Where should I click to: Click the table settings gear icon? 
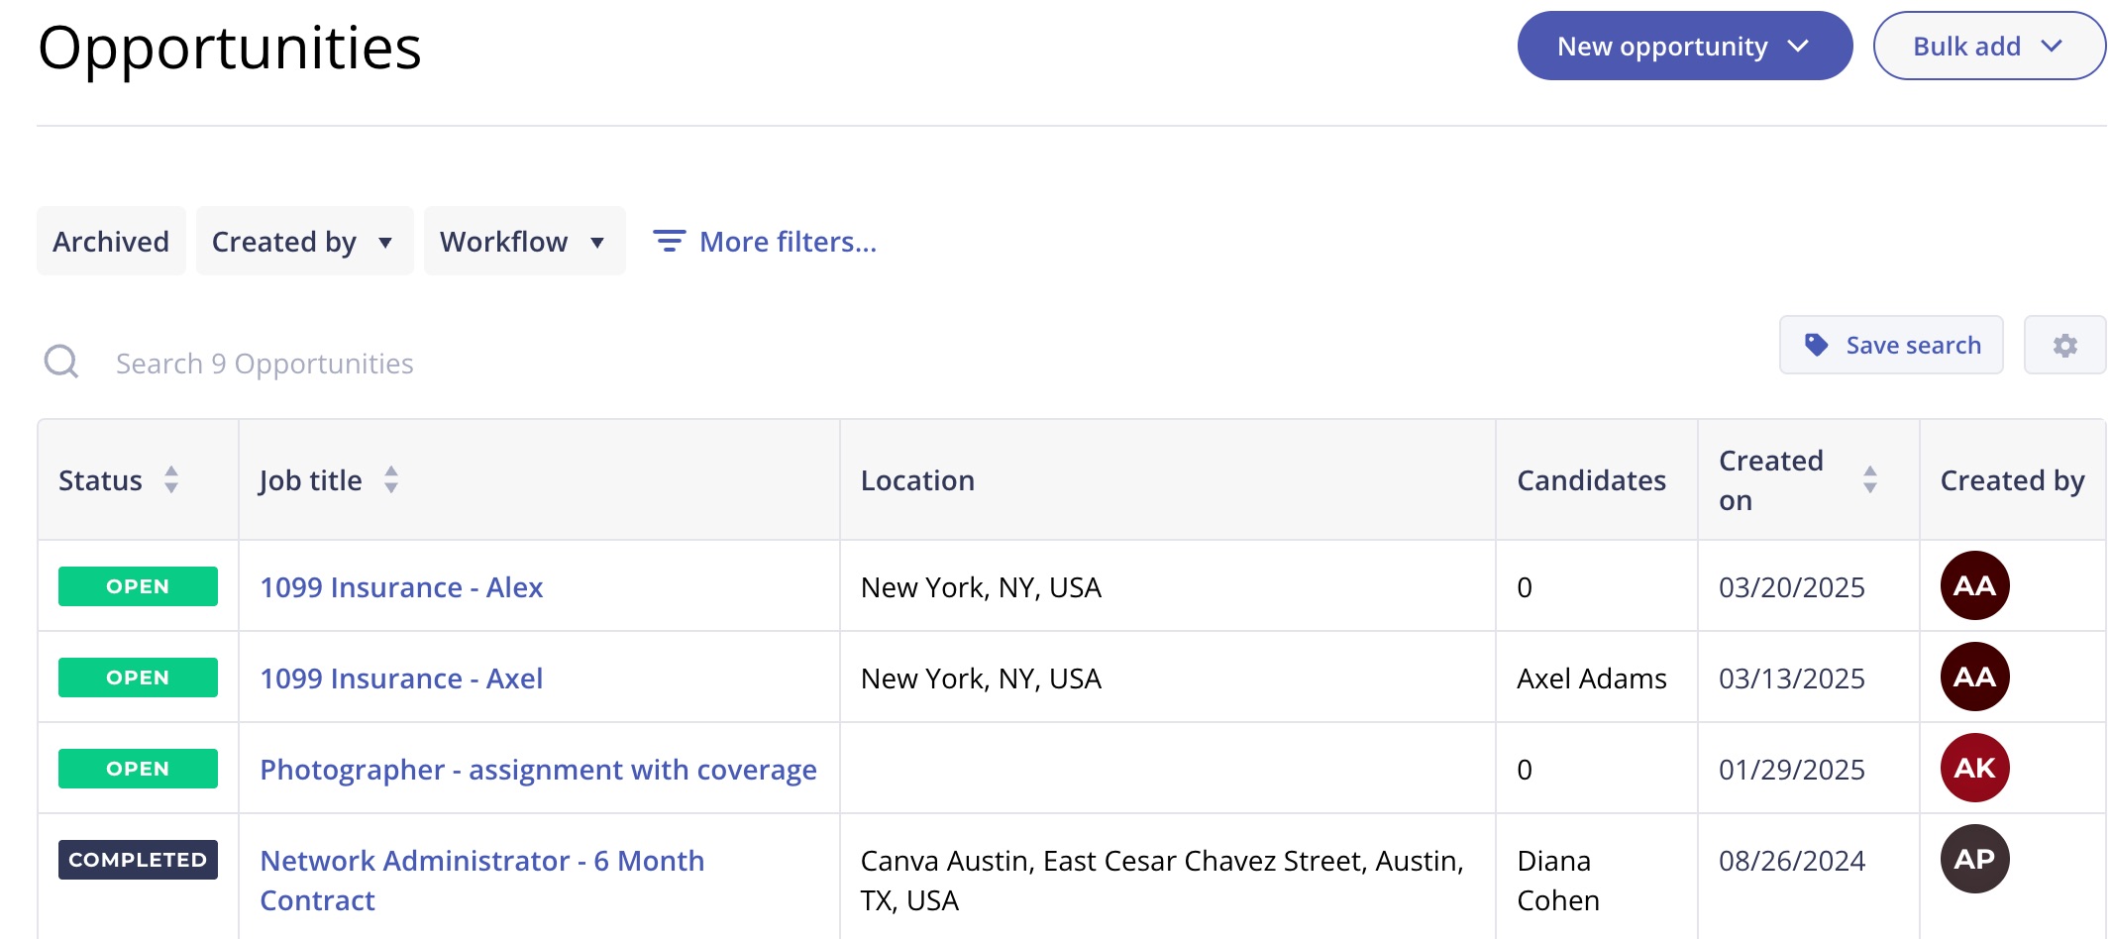(x=2064, y=346)
